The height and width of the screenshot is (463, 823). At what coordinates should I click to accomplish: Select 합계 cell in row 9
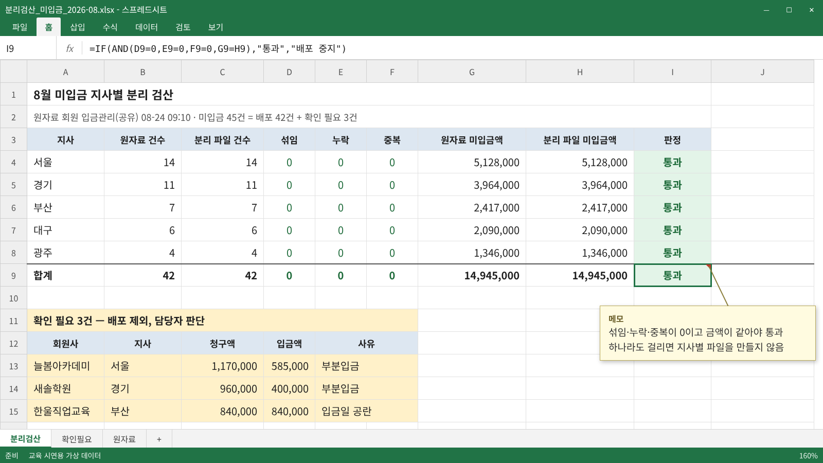[x=65, y=275]
